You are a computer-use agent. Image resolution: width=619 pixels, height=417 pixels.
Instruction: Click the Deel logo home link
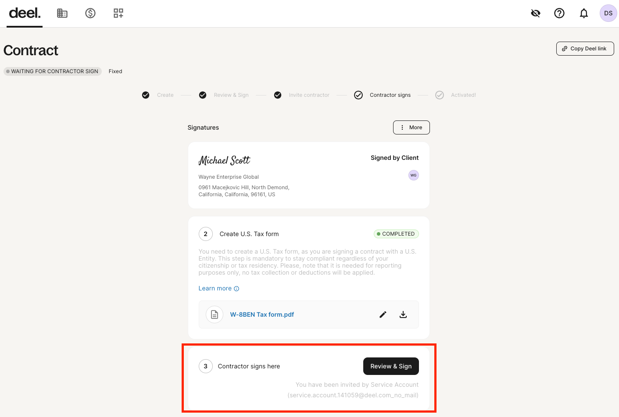pos(25,13)
